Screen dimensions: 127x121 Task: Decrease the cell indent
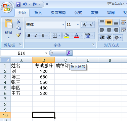coord(102,38)
